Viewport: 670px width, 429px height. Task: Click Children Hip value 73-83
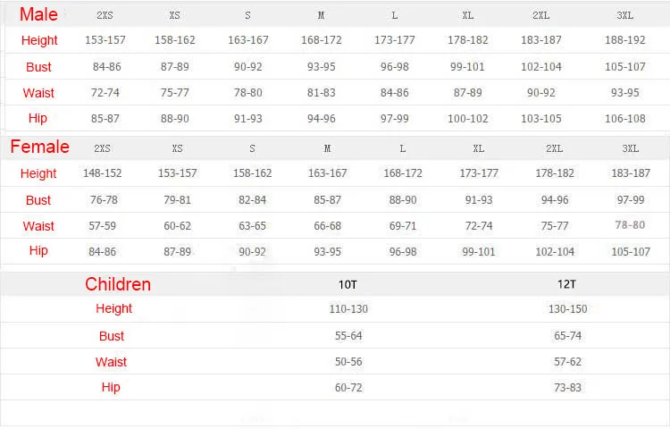click(x=567, y=388)
